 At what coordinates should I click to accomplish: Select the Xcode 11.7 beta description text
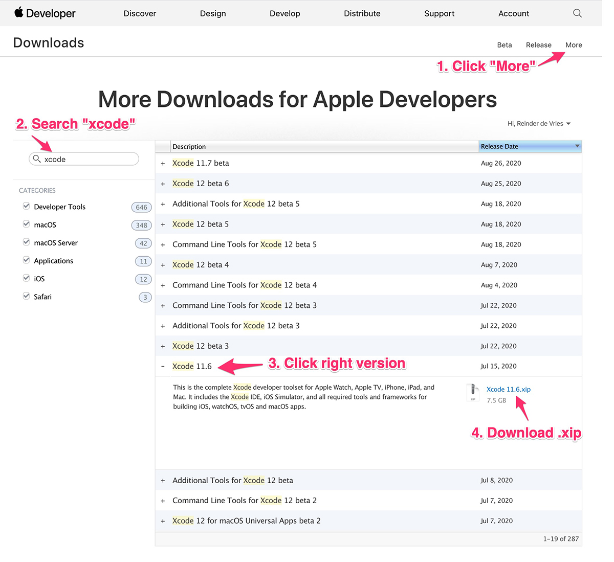(x=201, y=163)
